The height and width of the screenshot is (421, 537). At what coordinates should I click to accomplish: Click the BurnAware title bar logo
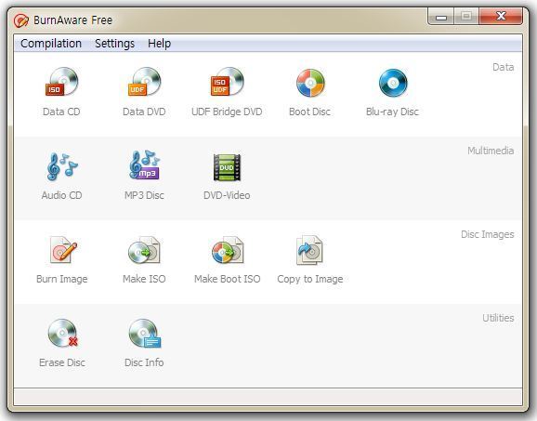click(20, 20)
